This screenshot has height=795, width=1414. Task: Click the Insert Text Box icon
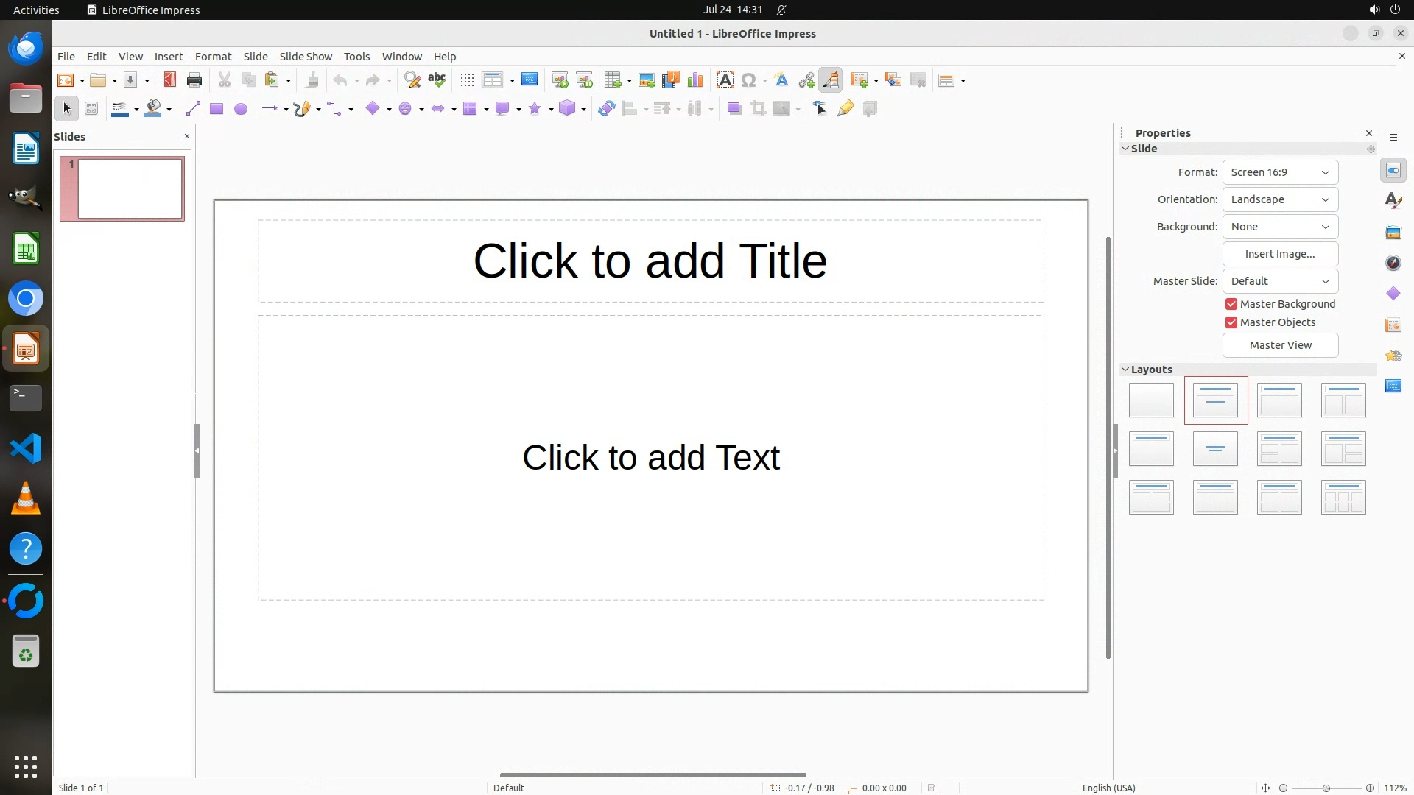click(x=725, y=80)
